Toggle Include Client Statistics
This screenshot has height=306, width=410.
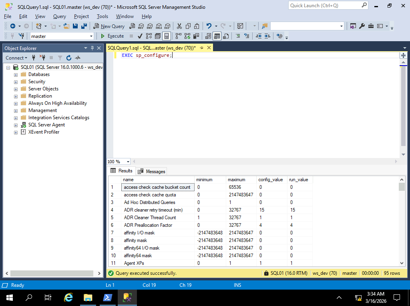click(x=196, y=36)
